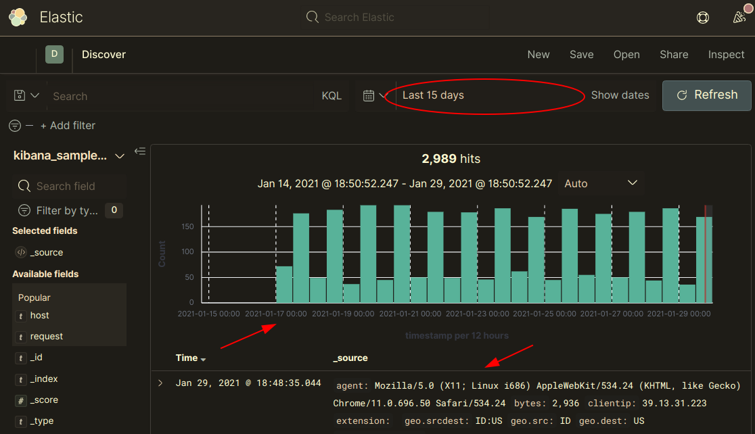The image size is (755, 434).
Task: Expand the Jan 29 18:48:35 document row
Action: (160, 383)
